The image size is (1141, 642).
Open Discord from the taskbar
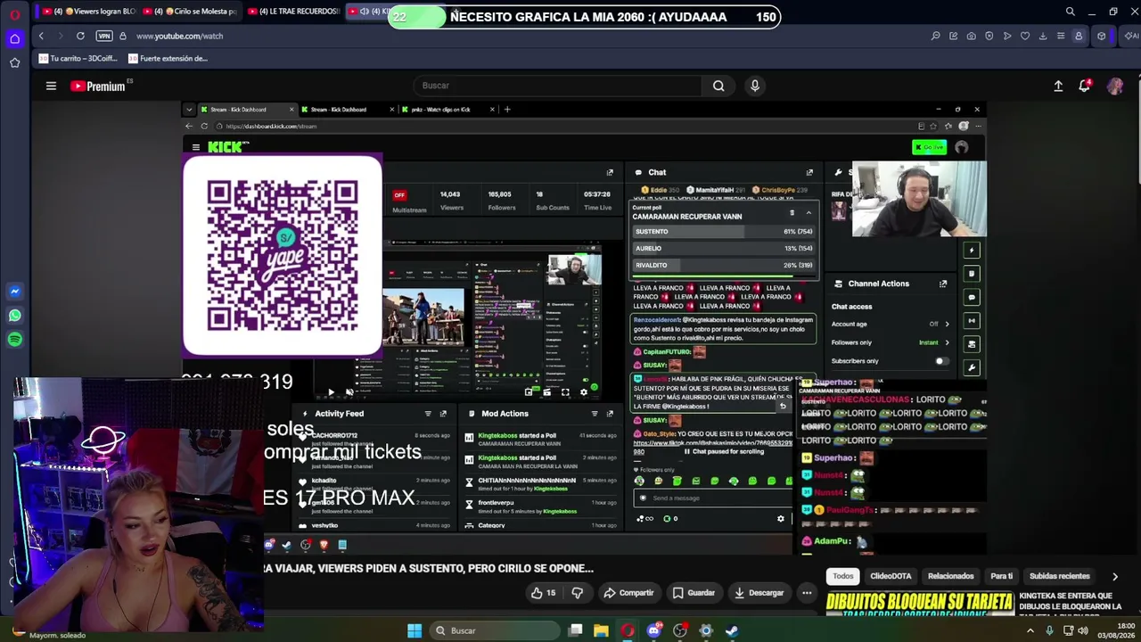tap(654, 630)
